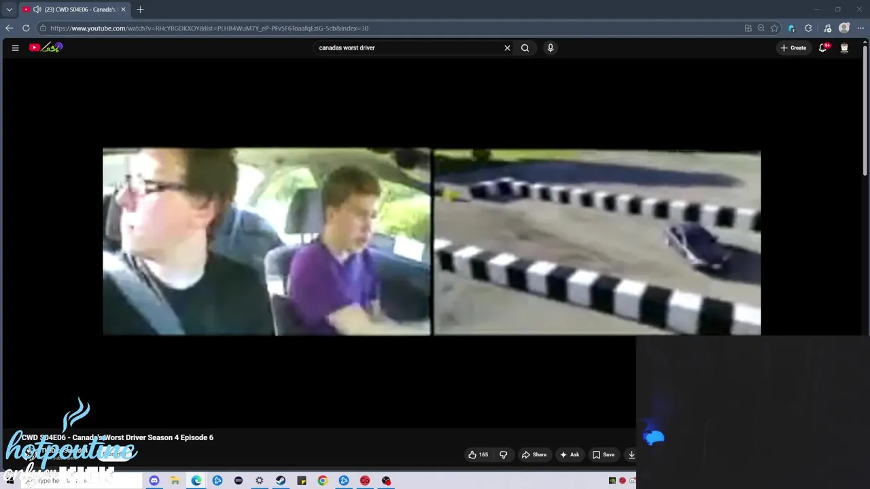Dislike the video with thumbs down
The width and height of the screenshot is (870, 489).
[504, 454]
